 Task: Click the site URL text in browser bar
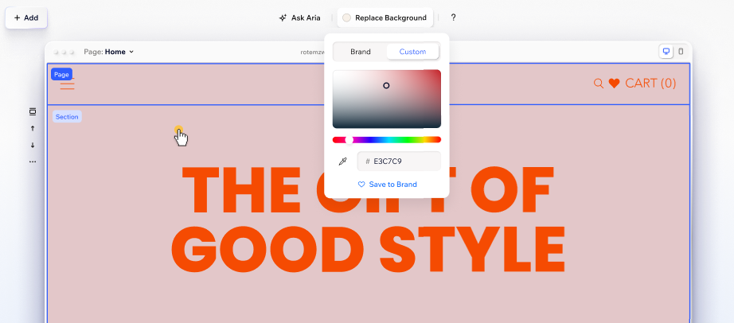point(312,53)
